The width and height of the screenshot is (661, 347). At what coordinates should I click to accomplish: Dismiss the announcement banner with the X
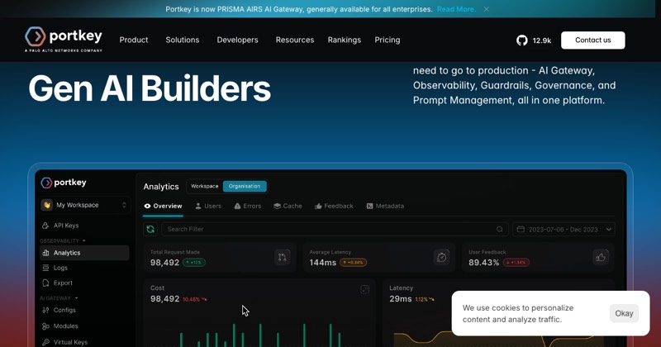487,9
